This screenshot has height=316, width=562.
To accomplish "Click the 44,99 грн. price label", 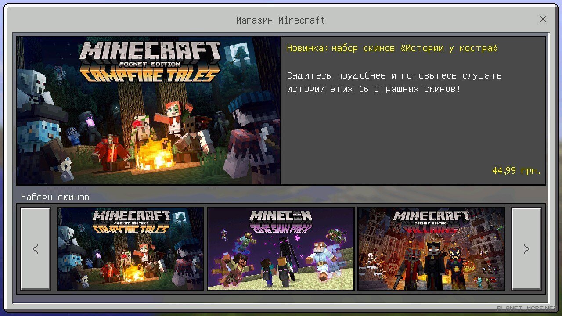I will click(516, 171).
